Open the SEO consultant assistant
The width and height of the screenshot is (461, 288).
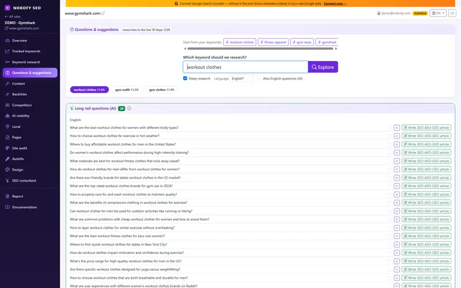pyautogui.click(x=24, y=181)
